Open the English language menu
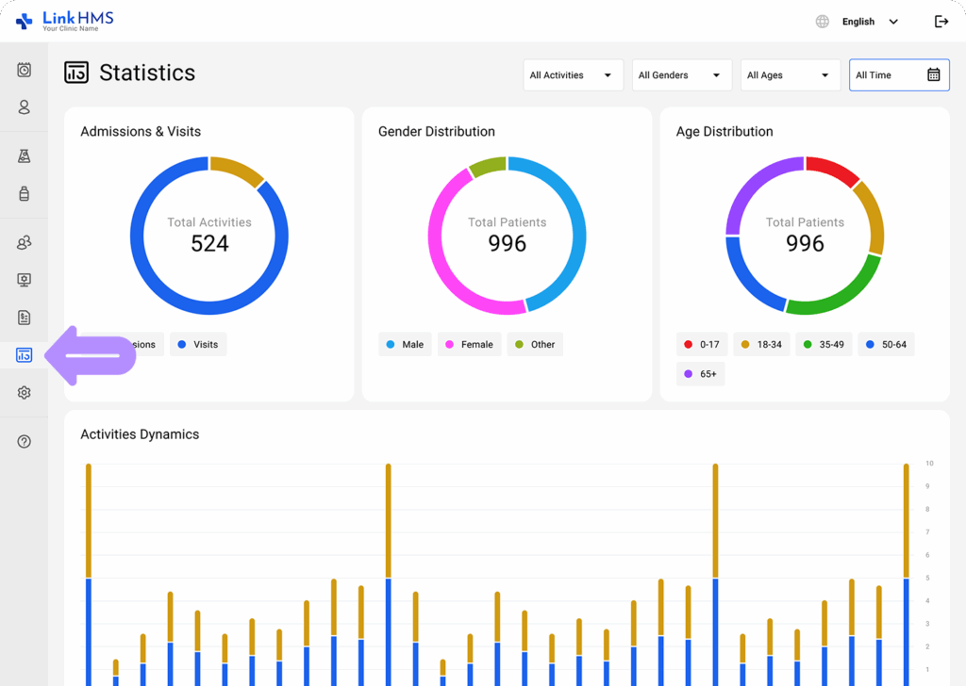 click(x=857, y=21)
